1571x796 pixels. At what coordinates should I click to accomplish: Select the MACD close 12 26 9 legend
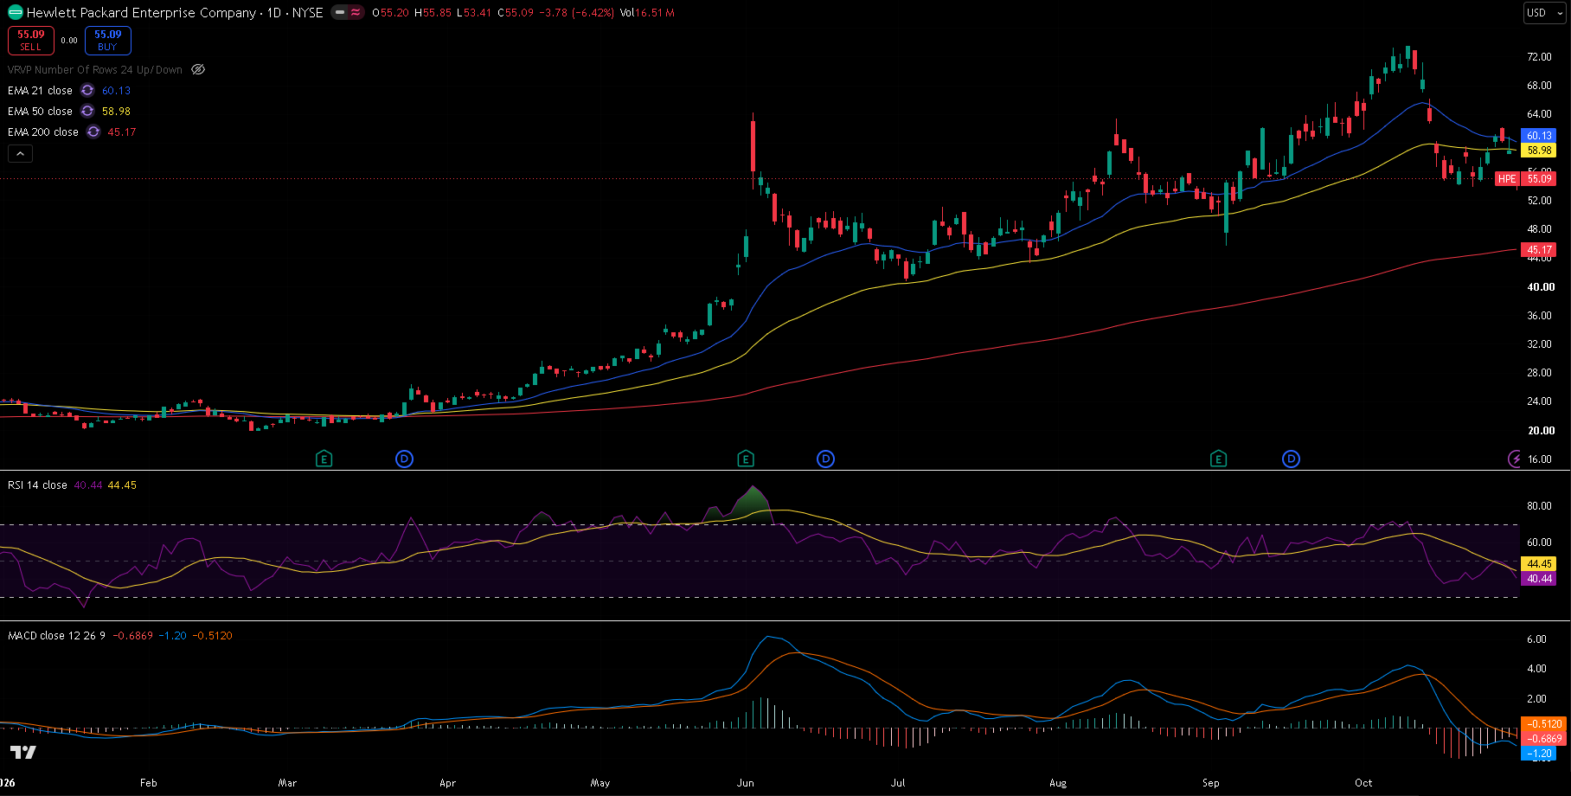coord(57,635)
